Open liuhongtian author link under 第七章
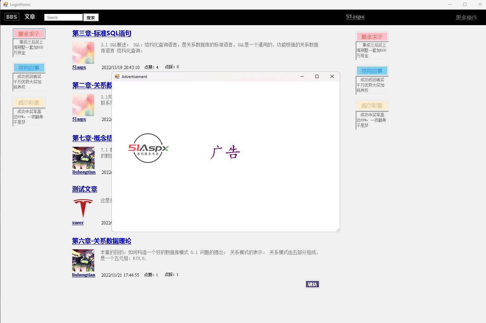The image size is (486, 323). [84, 172]
